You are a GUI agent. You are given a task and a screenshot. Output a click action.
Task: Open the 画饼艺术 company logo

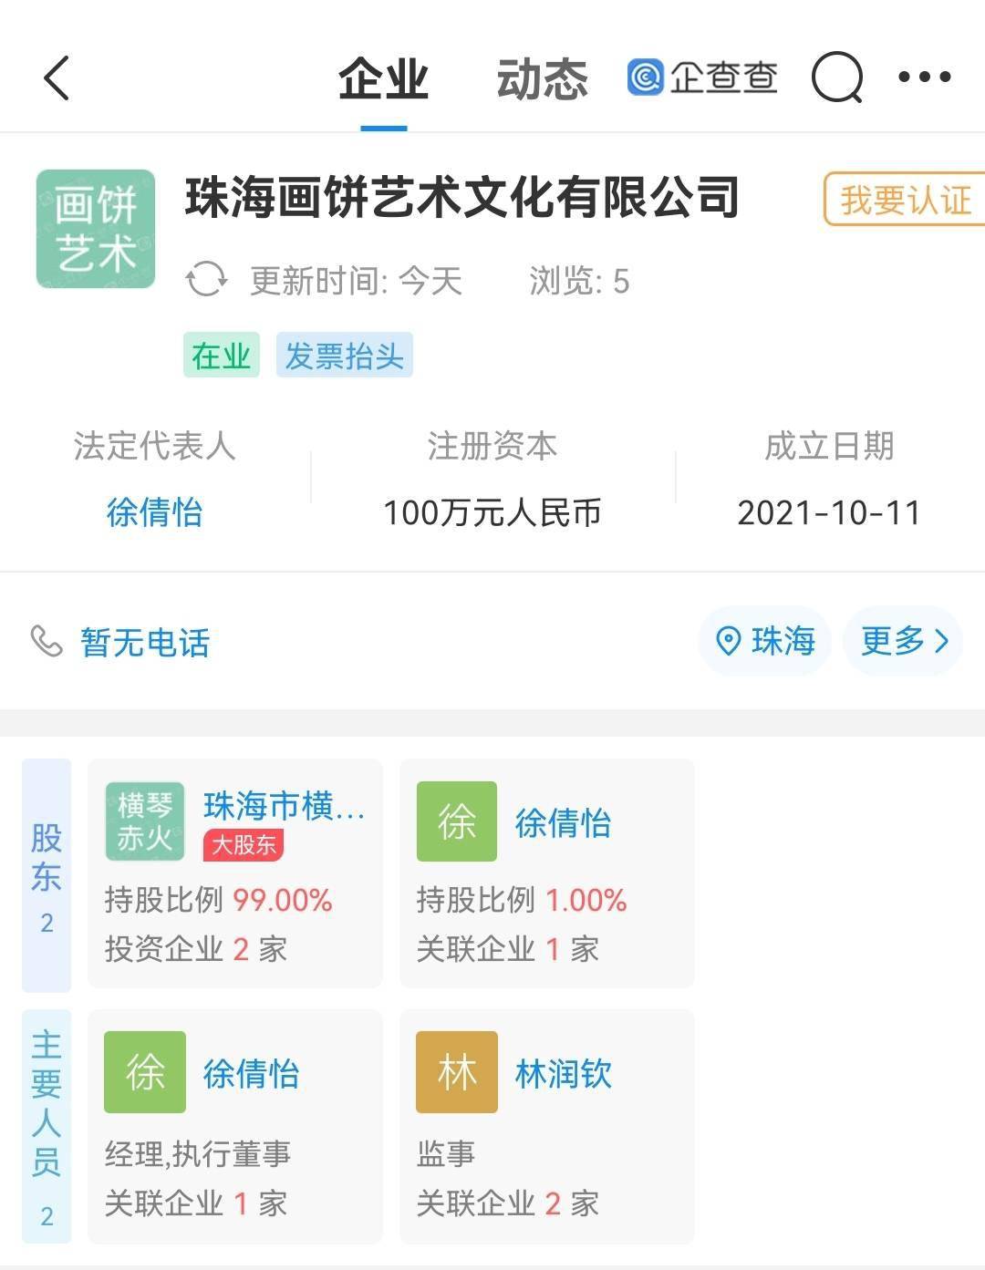coord(96,229)
